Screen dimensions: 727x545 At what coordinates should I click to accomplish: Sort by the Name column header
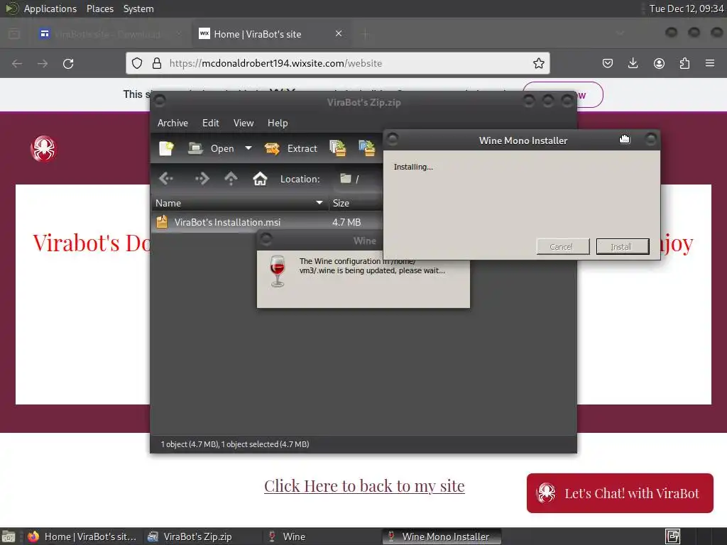pyautogui.click(x=239, y=203)
